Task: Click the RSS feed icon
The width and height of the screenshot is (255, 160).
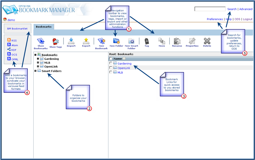Action: coord(9,40)
